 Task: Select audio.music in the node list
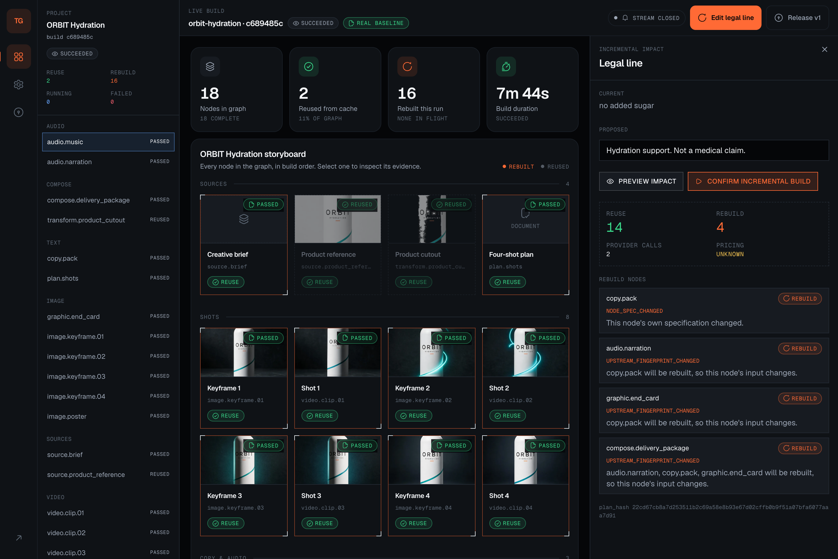point(108,142)
